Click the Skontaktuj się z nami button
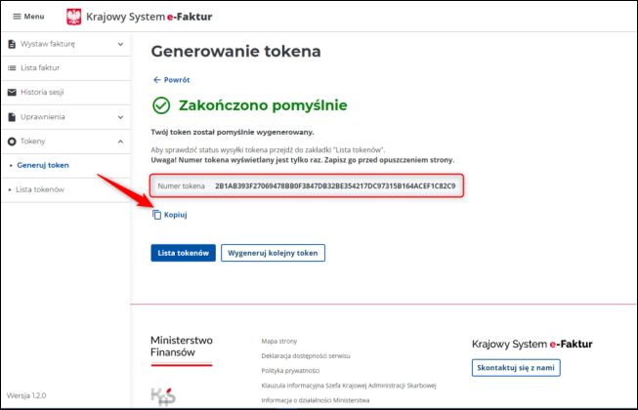This screenshot has height=410, width=638. pos(516,367)
